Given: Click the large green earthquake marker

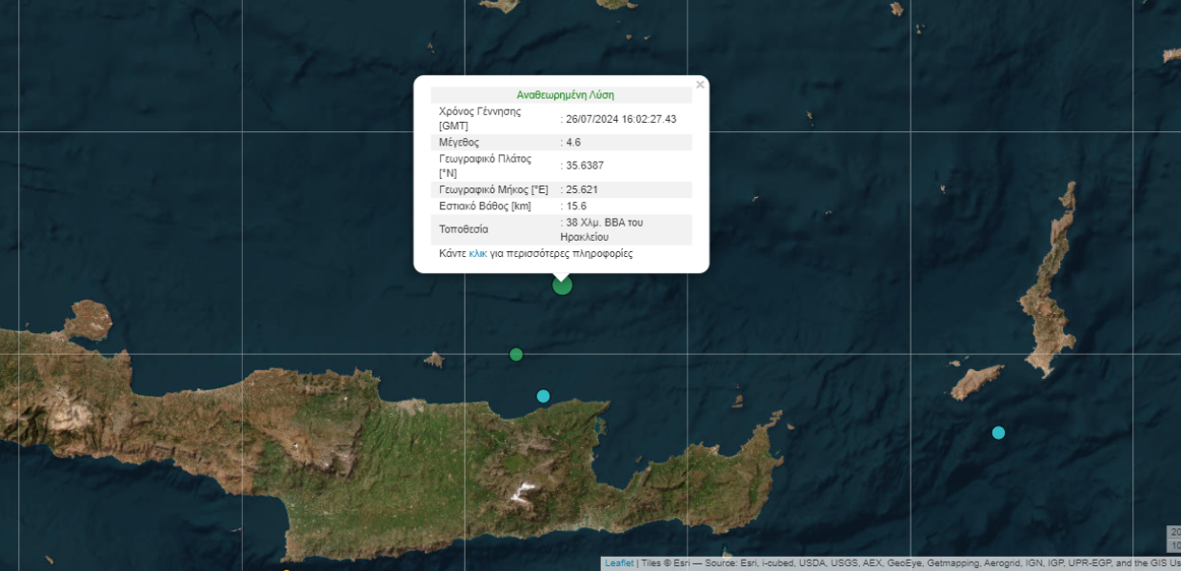Looking at the screenshot, I should (562, 285).
